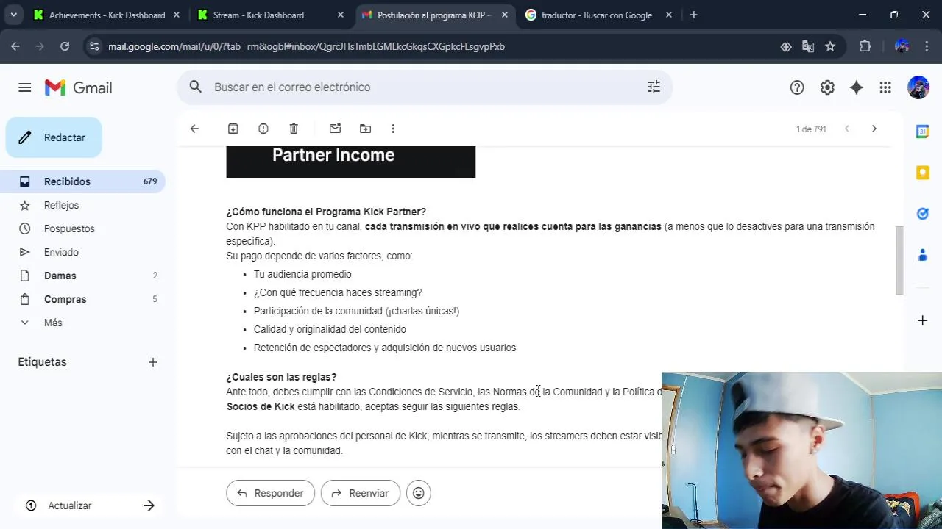
Task: Open Gemini sparkle assistant icon
Action: click(856, 87)
